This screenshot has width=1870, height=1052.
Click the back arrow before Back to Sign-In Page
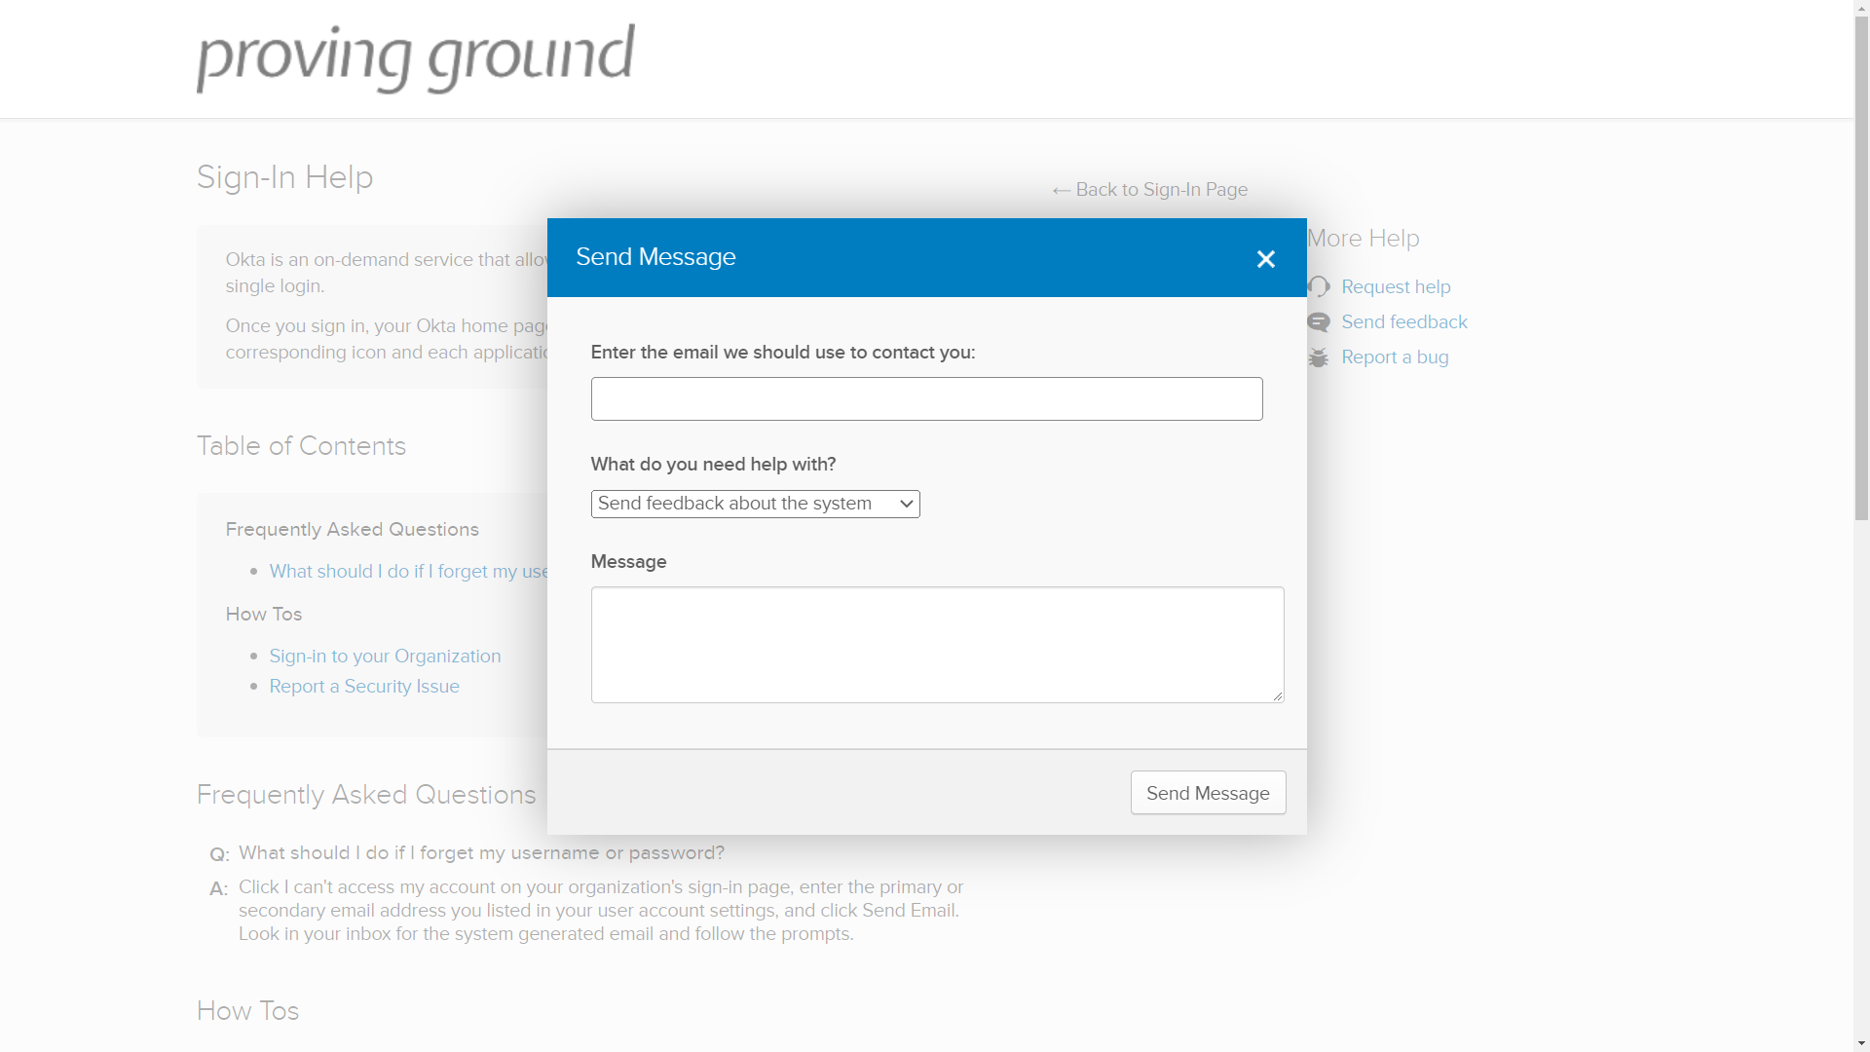pos(1061,190)
